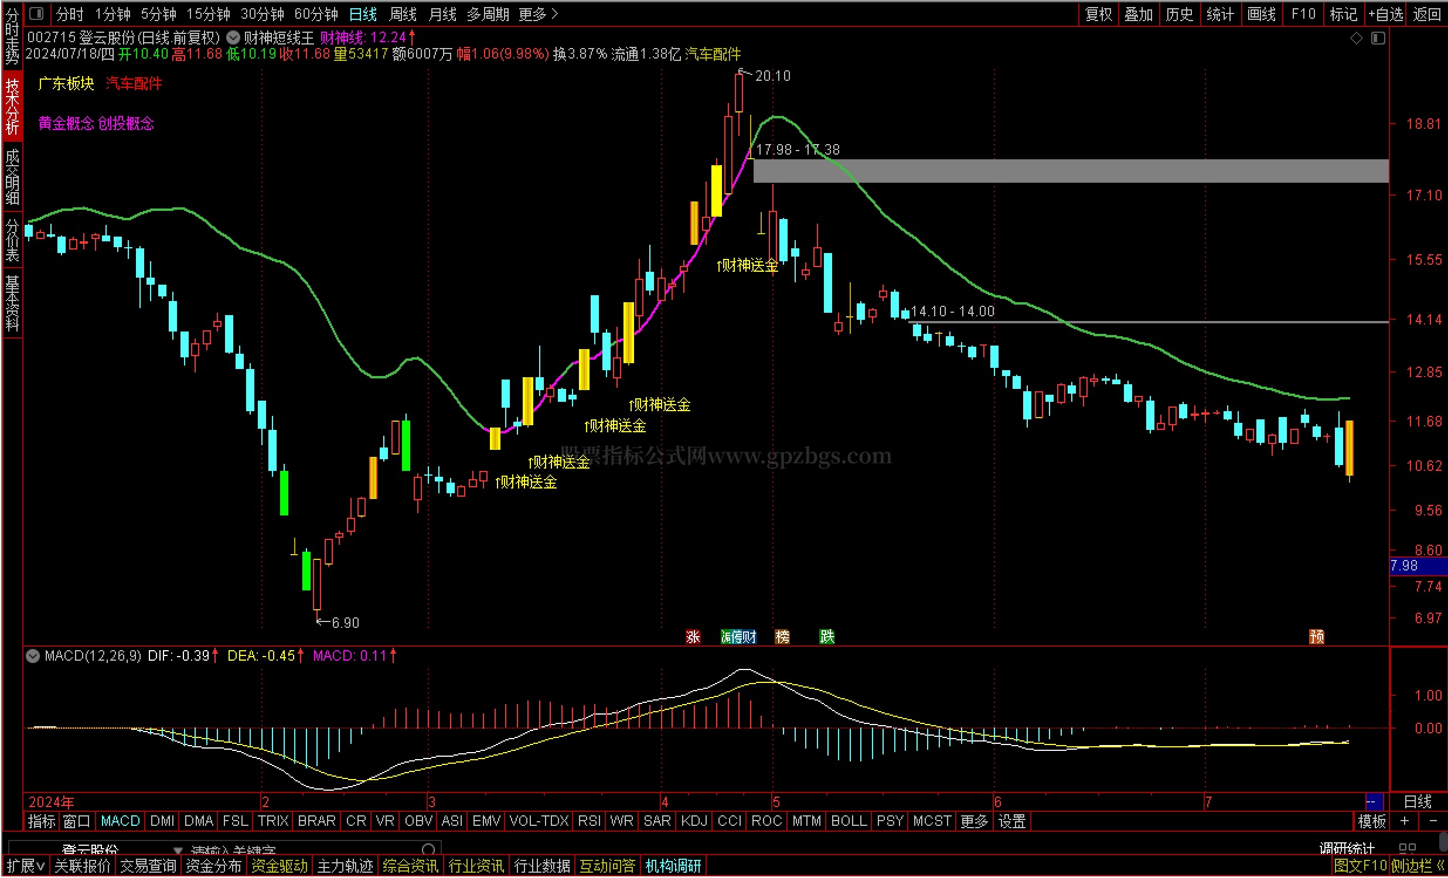Open 基本资料 in left sidebar
Image resolution: width=1448 pixels, height=878 pixels.
12,303
